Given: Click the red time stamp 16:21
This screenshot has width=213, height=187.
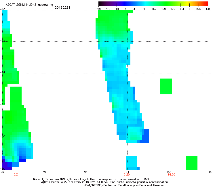Looking at the screenshot, I should tap(16, 175).
